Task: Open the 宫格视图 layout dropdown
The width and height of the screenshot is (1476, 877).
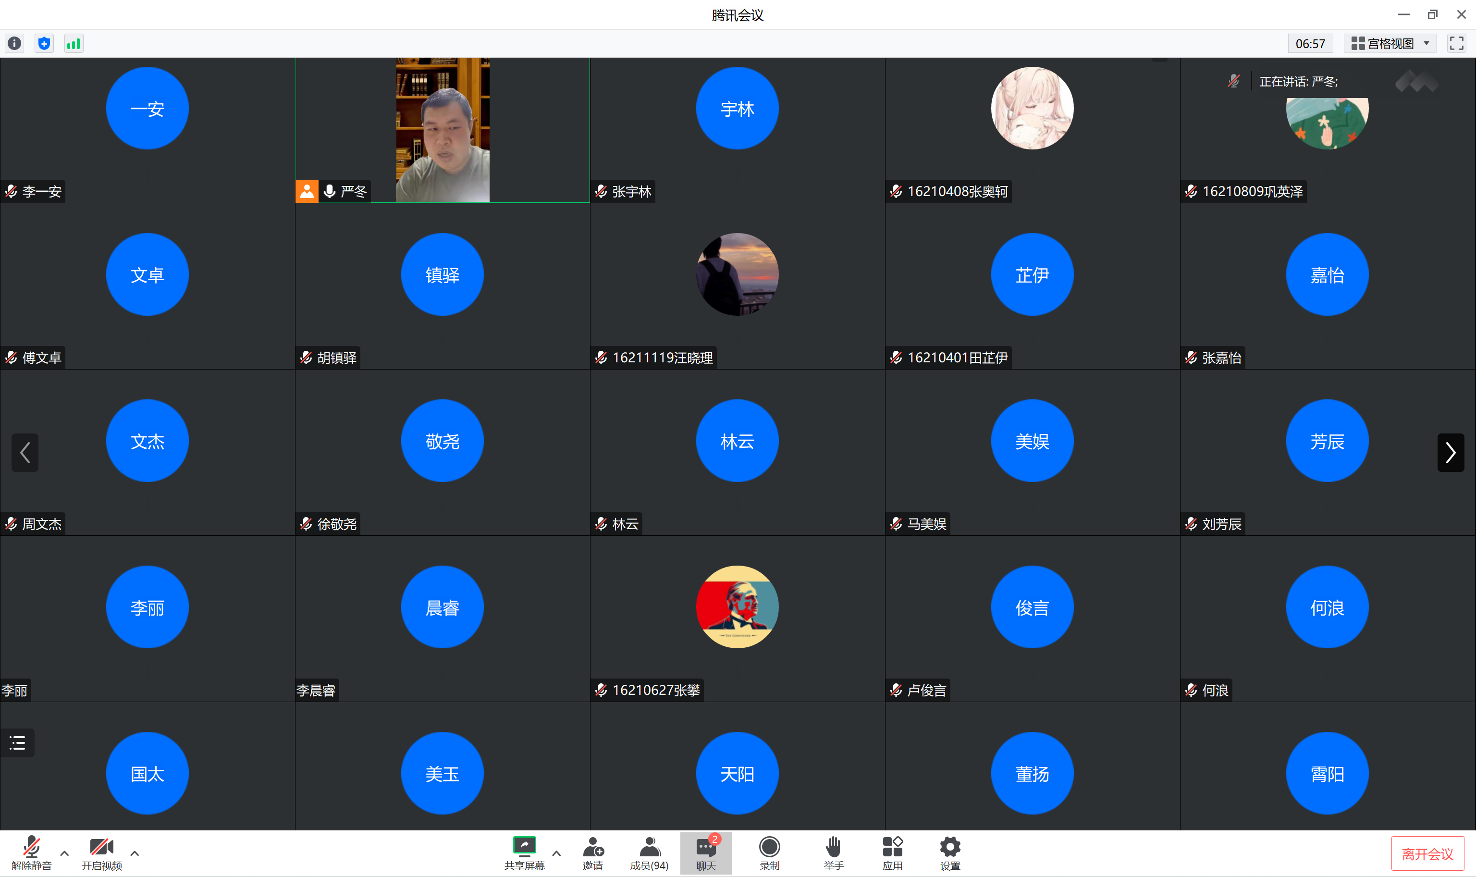Action: 1390,43
